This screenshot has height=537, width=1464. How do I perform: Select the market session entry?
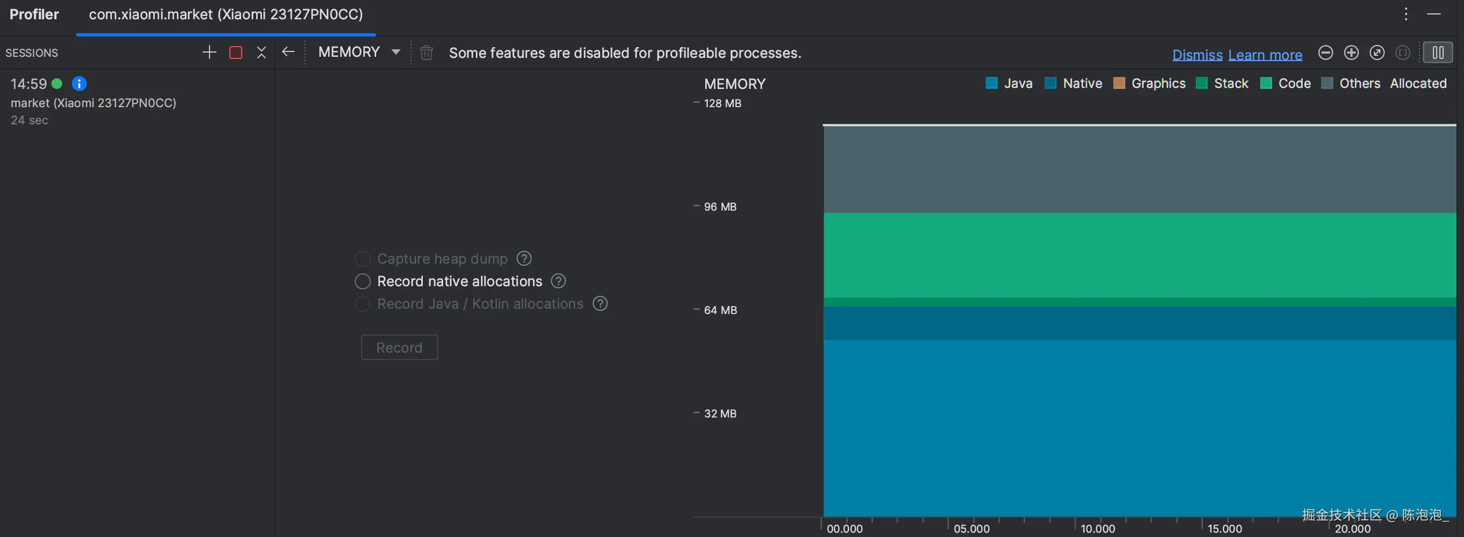[93, 103]
